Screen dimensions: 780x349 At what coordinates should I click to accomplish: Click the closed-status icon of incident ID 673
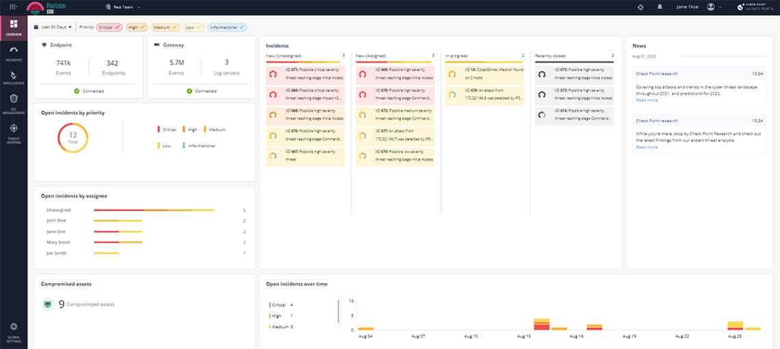pos(542,94)
